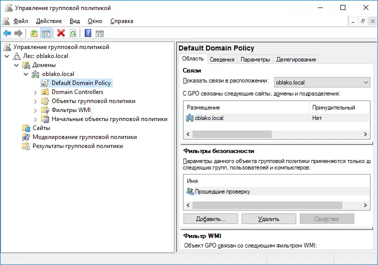Expand the Объекты групповой политики node
This screenshot has width=378, height=265.
pyautogui.click(x=35, y=101)
